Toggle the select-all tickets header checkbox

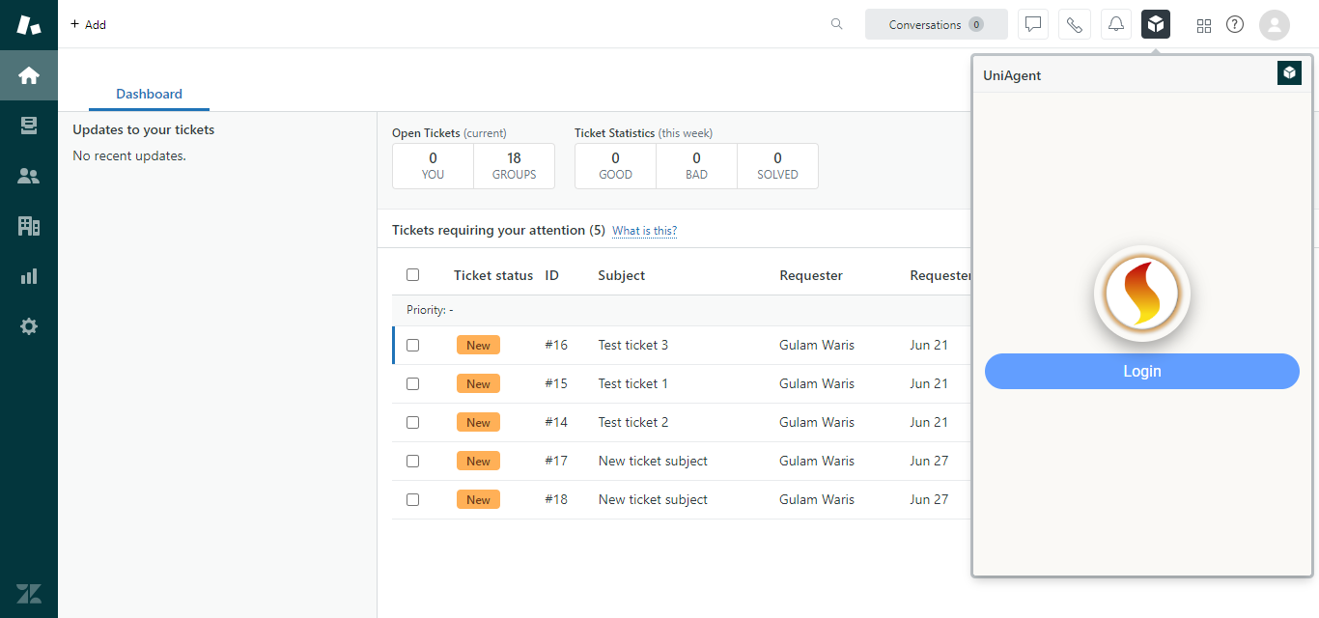(x=413, y=275)
